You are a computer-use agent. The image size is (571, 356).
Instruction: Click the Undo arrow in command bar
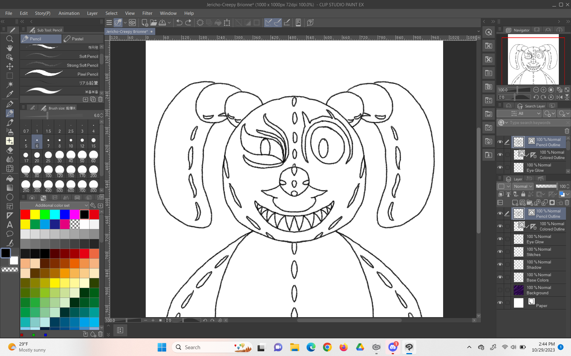179,23
